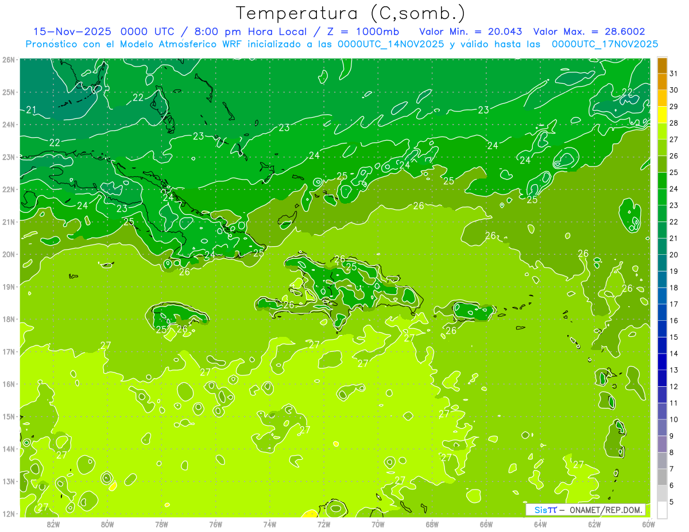Click the white swatch at the scale bottom
This screenshot has width=689, height=532.
662,510
